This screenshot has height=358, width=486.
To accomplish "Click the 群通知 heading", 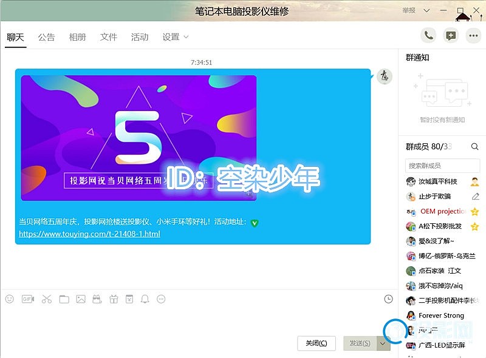I will pos(417,58).
